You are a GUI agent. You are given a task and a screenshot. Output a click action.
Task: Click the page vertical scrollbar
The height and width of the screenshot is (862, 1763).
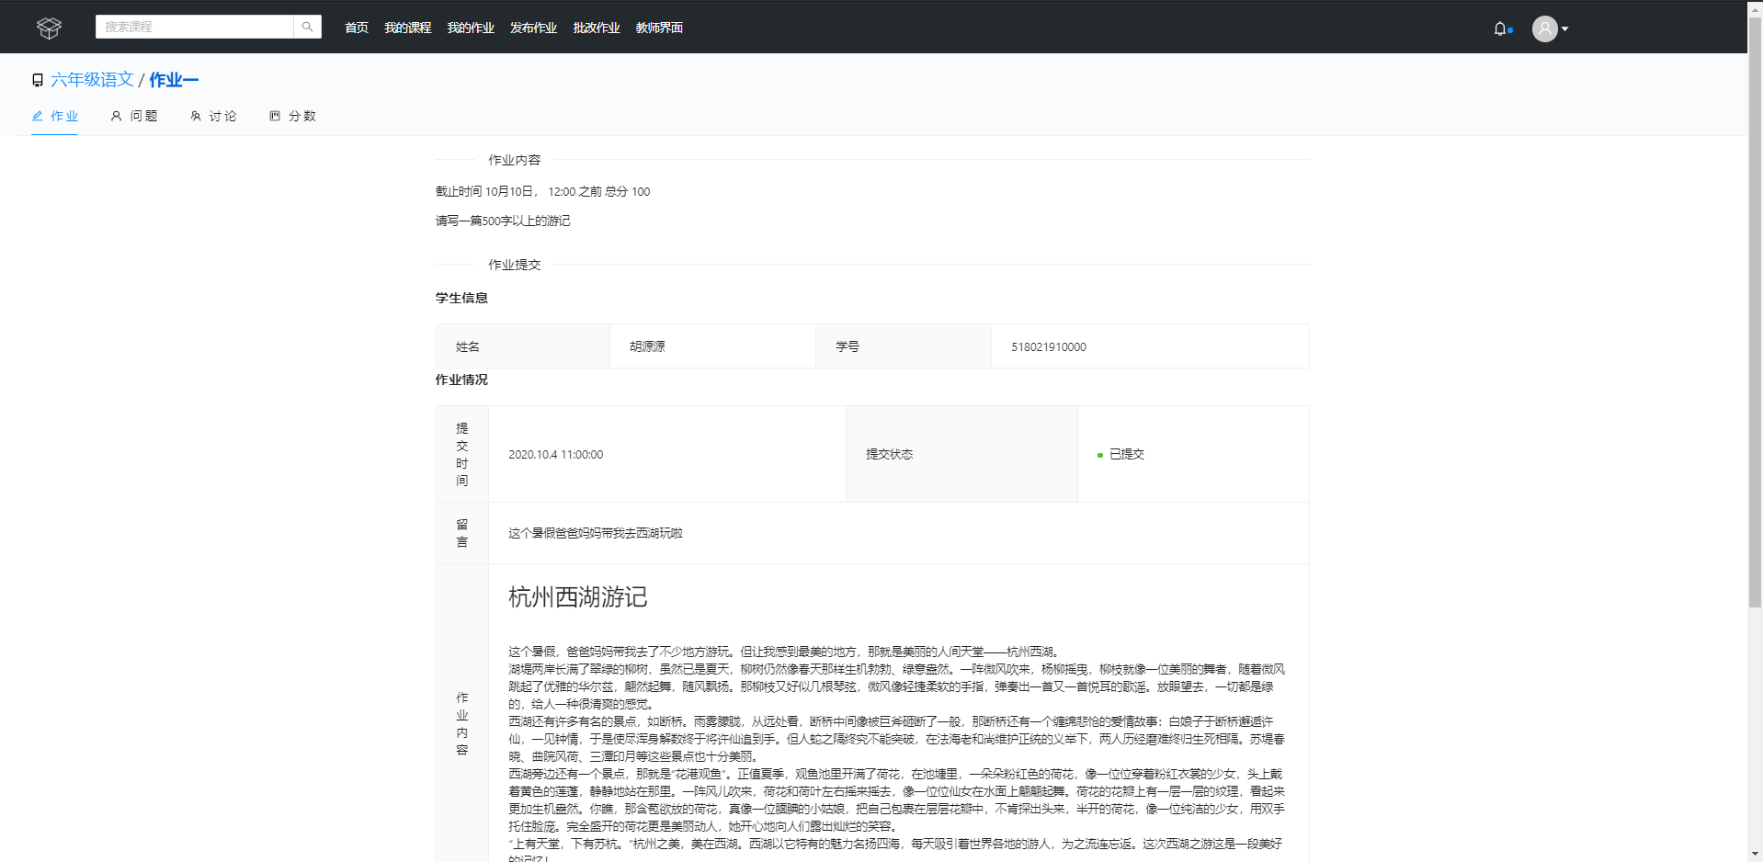pos(1755,312)
